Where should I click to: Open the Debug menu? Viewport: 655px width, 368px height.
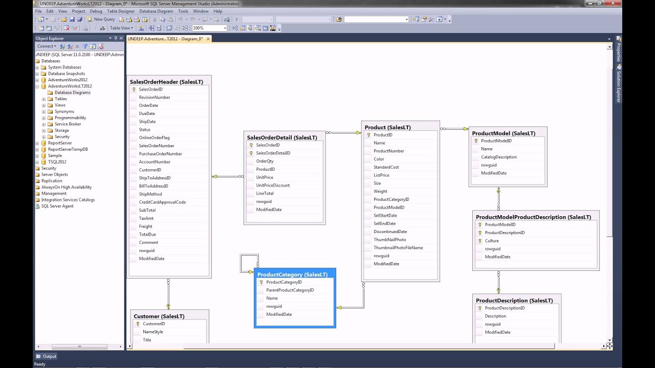pos(96,11)
